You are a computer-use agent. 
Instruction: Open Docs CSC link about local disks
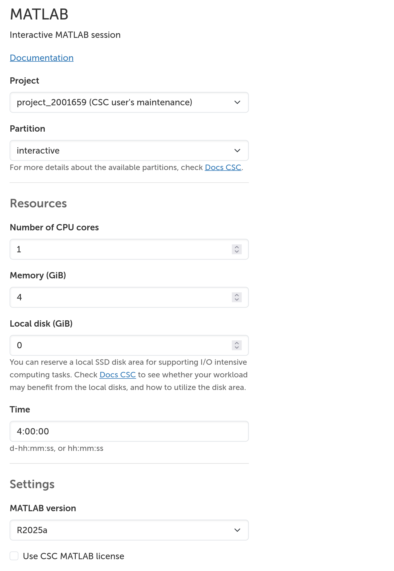click(117, 375)
